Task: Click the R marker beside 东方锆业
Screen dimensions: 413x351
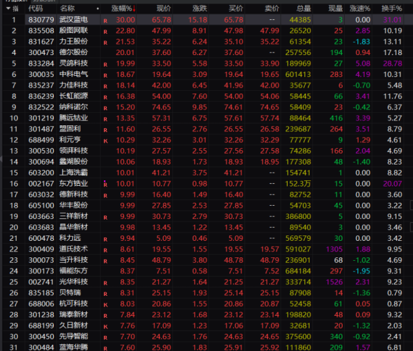Action: tap(105, 184)
